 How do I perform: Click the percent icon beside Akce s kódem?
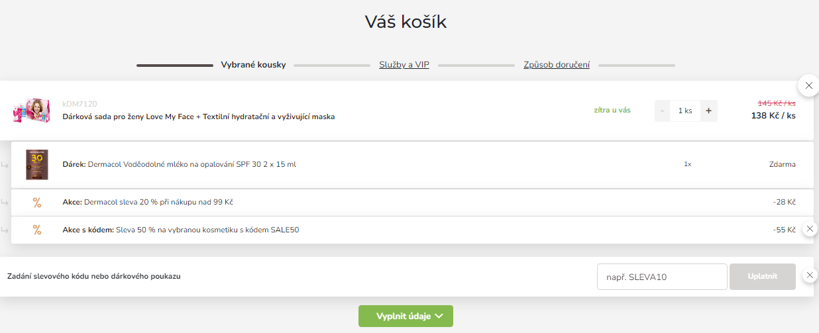(37, 230)
